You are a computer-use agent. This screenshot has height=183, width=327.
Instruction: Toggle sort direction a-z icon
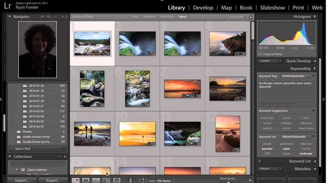143,180
